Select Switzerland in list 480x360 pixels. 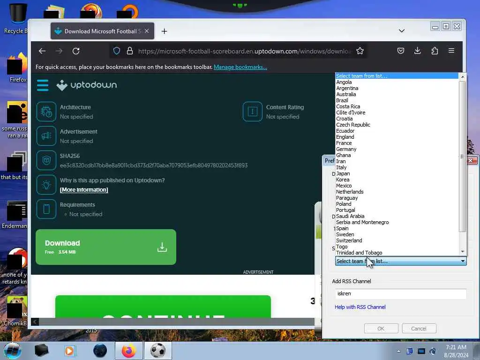coord(397,240)
